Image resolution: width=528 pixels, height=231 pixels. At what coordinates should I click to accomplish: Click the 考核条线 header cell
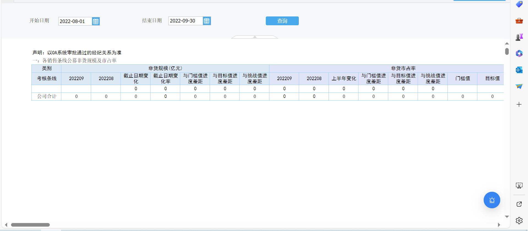coord(46,78)
